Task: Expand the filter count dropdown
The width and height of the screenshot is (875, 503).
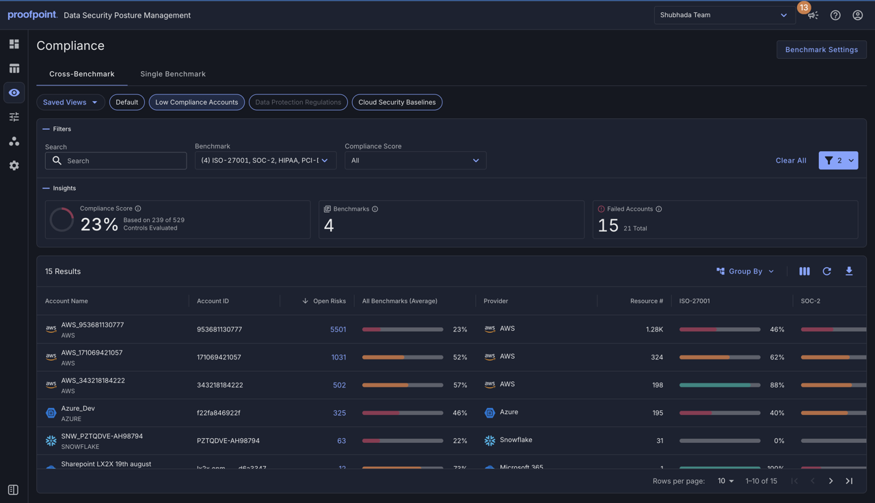Action: click(838, 161)
